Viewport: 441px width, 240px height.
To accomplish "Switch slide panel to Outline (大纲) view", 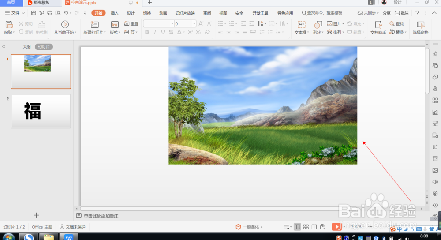I will tap(27, 47).
